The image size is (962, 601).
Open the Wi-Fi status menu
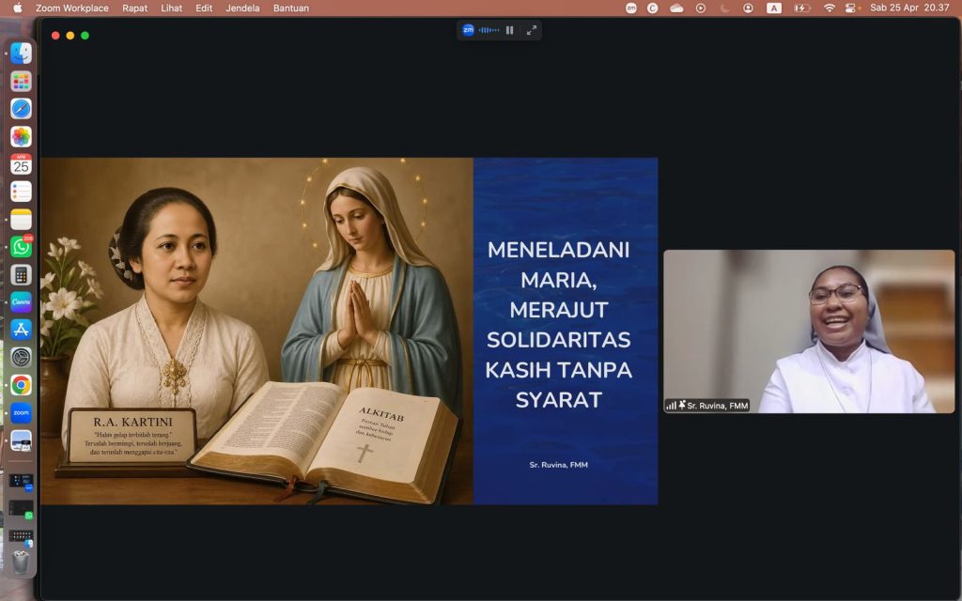(829, 8)
